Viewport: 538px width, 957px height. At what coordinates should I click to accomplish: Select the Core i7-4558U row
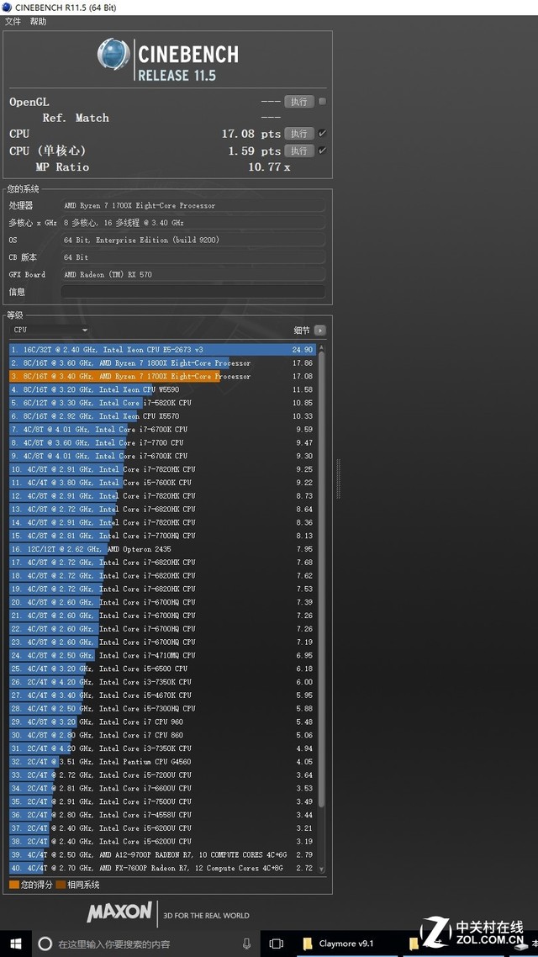pos(163,815)
